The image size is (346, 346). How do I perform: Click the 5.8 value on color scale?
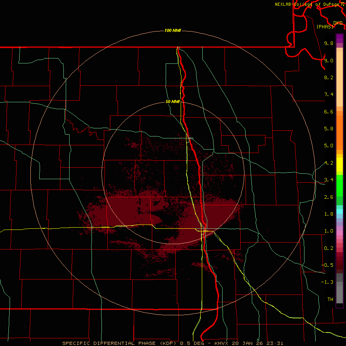click(329, 129)
